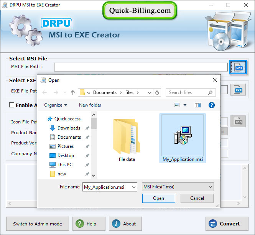Click Documents in the address path
The height and width of the screenshot is (235, 255).
point(105,92)
